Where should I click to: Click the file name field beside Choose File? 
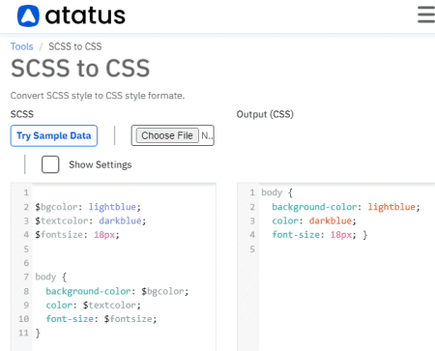pyautogui.click(x=207, y=135)
